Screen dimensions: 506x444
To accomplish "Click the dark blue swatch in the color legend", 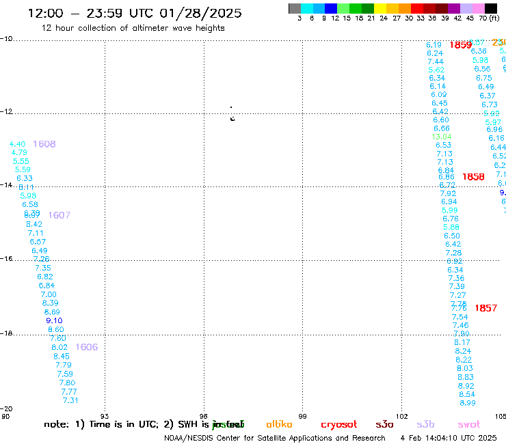I will tap(331, 9).
